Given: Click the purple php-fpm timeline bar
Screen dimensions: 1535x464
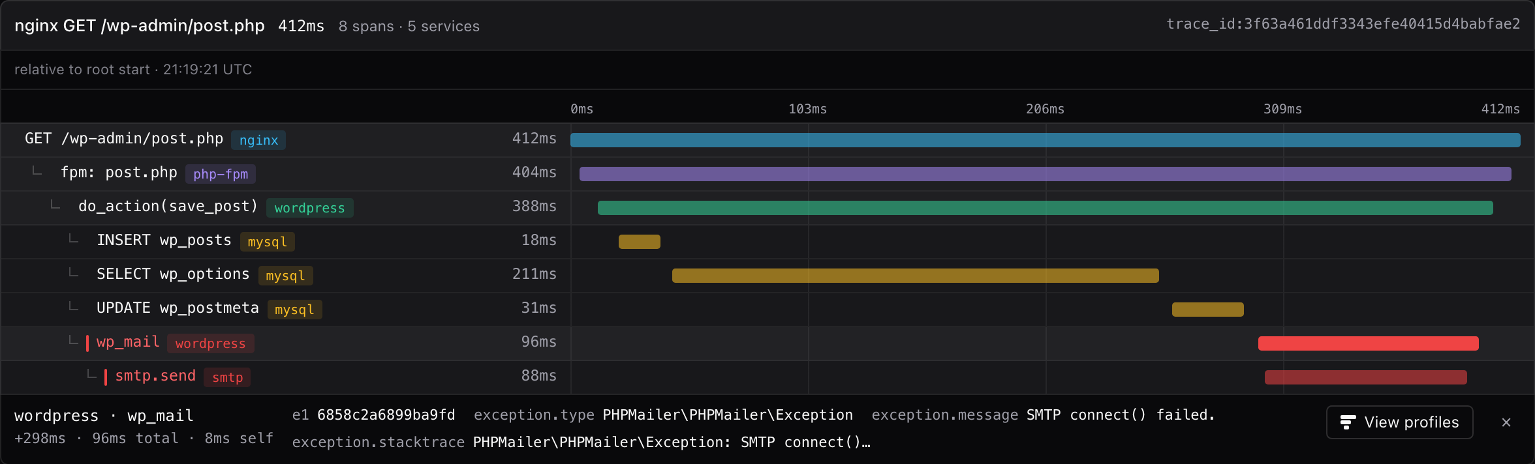Looking at the screenshot, I should (x=1046, y=174).
